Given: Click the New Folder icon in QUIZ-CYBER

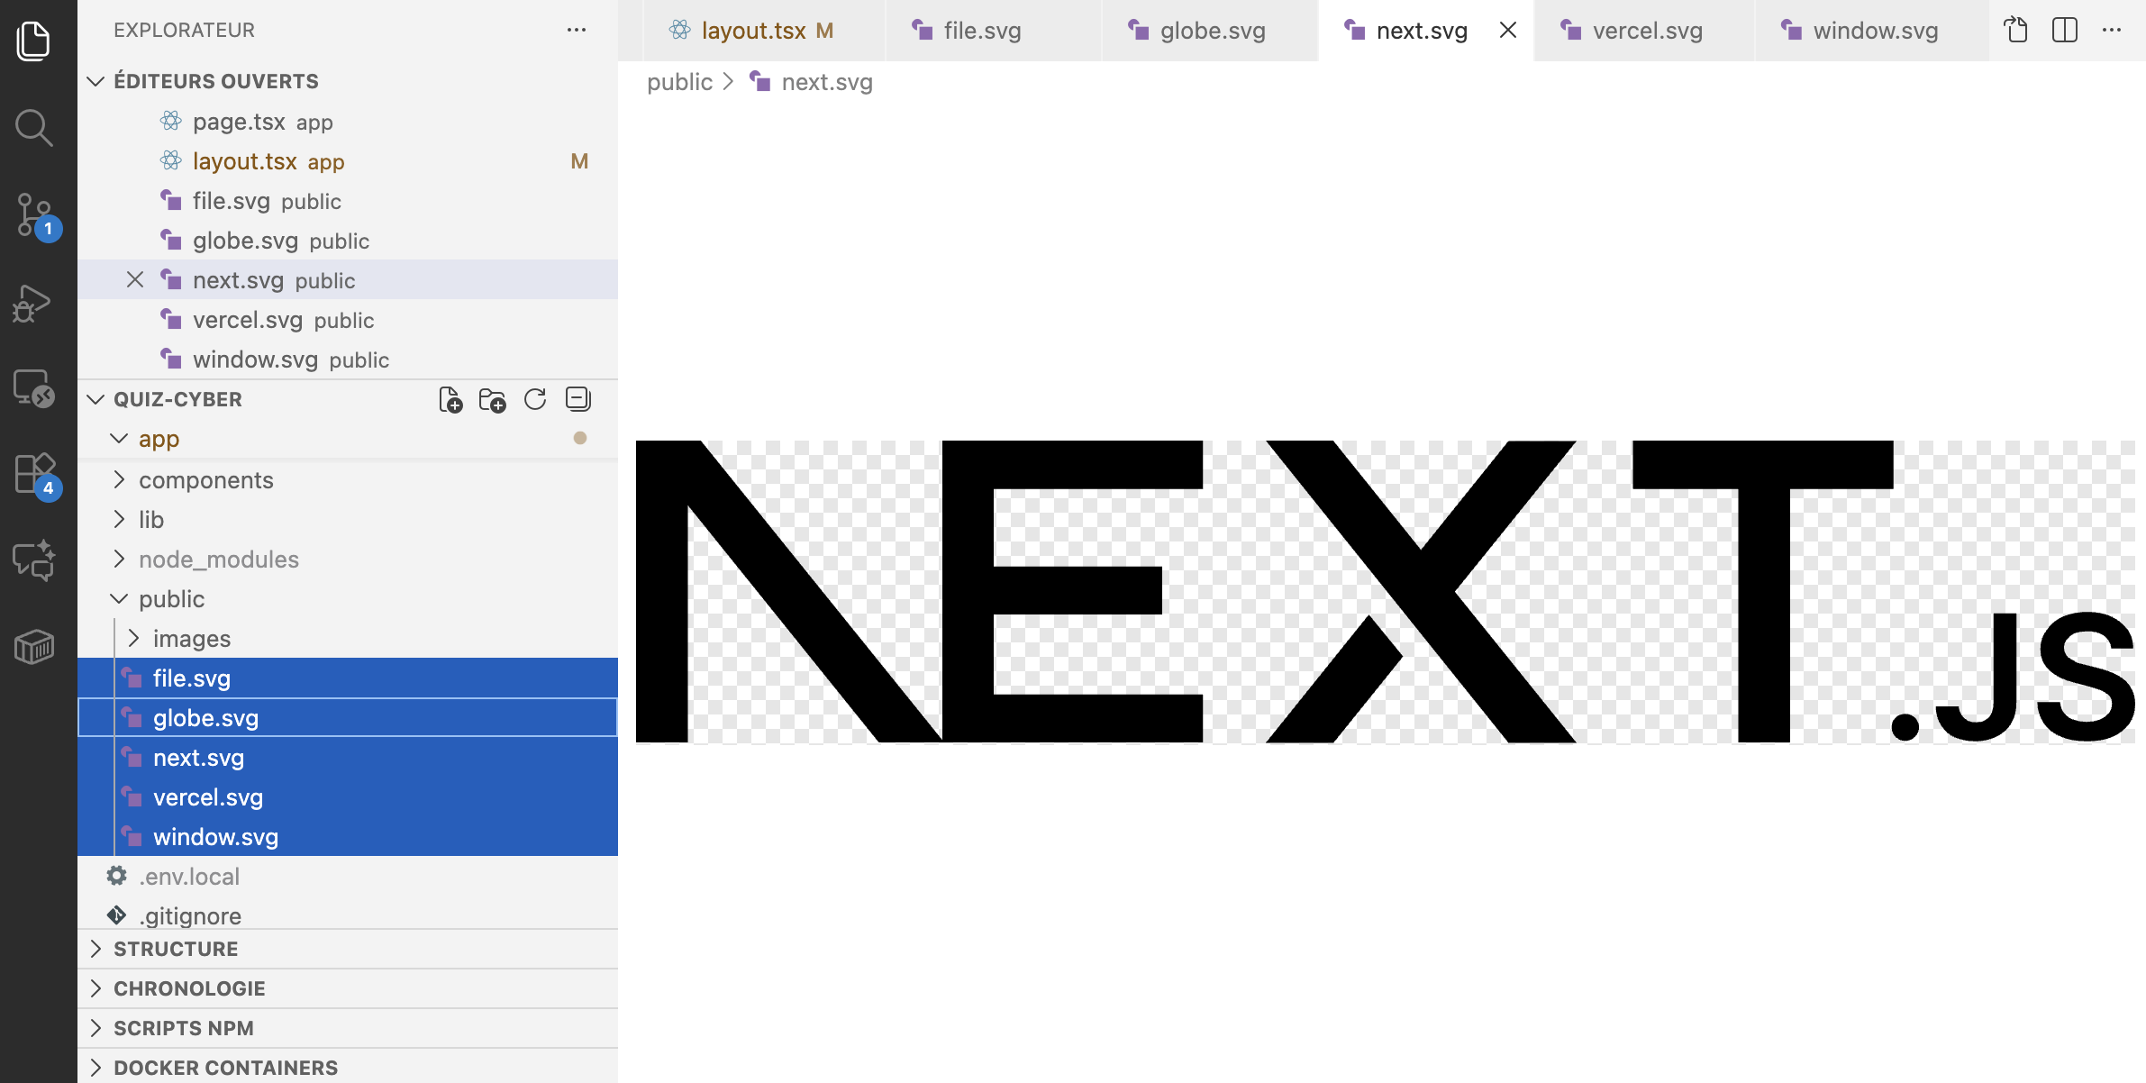Looking at the screenshot, I should click(x=493, y=399).
